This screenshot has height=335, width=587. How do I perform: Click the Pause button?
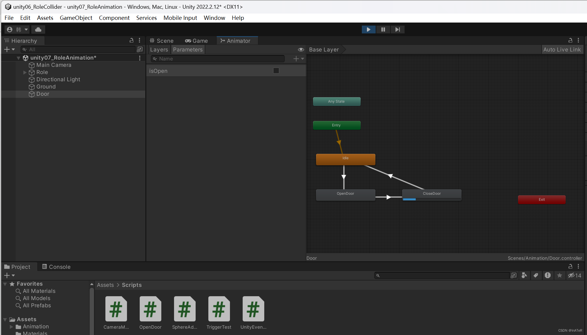pyautogui.click(x=383, y=29)
